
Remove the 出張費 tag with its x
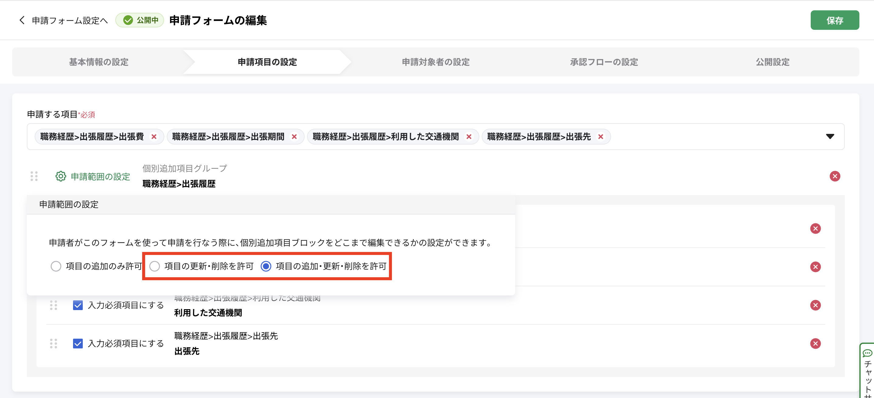pyautogui.click(x=154, y=137)
